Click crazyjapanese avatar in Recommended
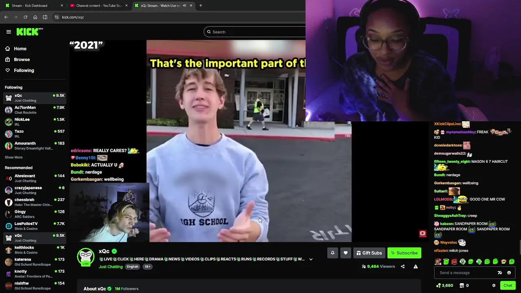This screenshot has width=521, height=293. click(x=9, y=190)
